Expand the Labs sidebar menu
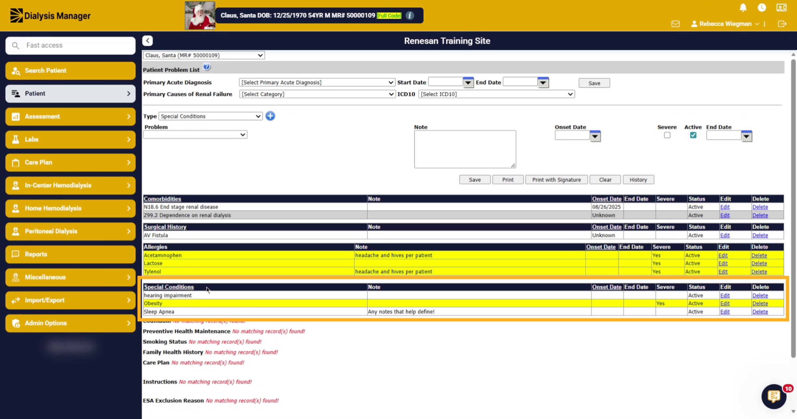Image resolution: width=797 pixels, height=419 pixels. coord(70,139)
